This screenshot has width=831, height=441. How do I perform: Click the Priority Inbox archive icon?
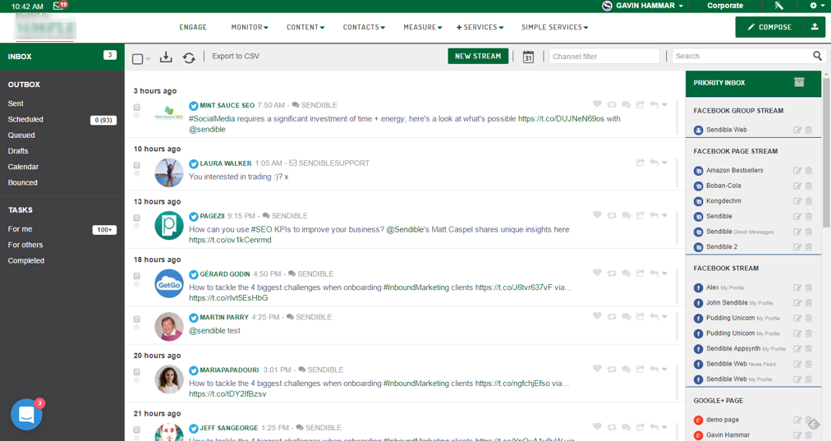pyautogui.click(x=799, y=81)
